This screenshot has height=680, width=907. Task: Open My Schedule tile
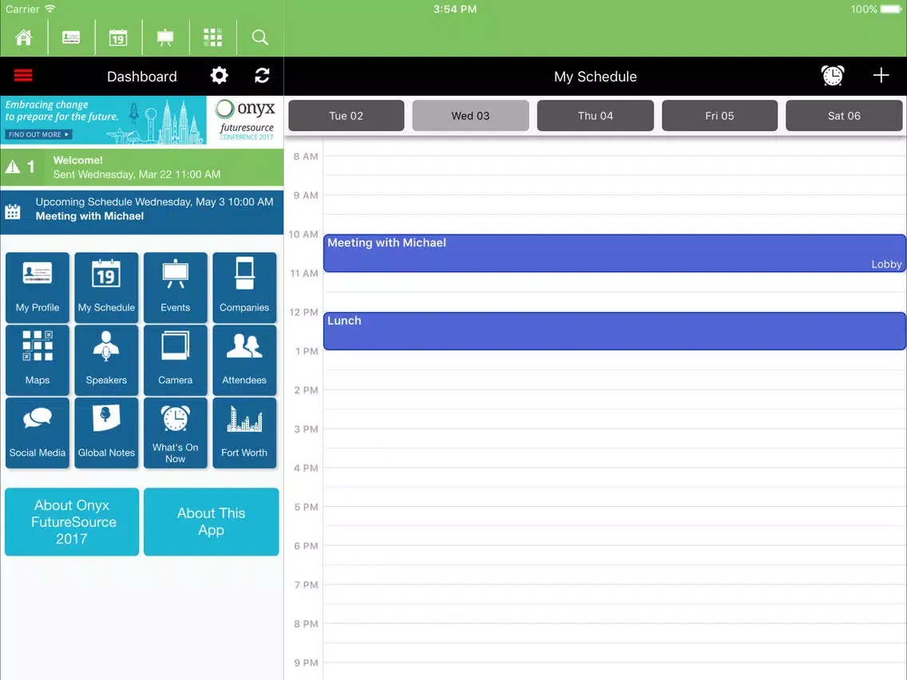pyautogui.click(x=106, y=287)
